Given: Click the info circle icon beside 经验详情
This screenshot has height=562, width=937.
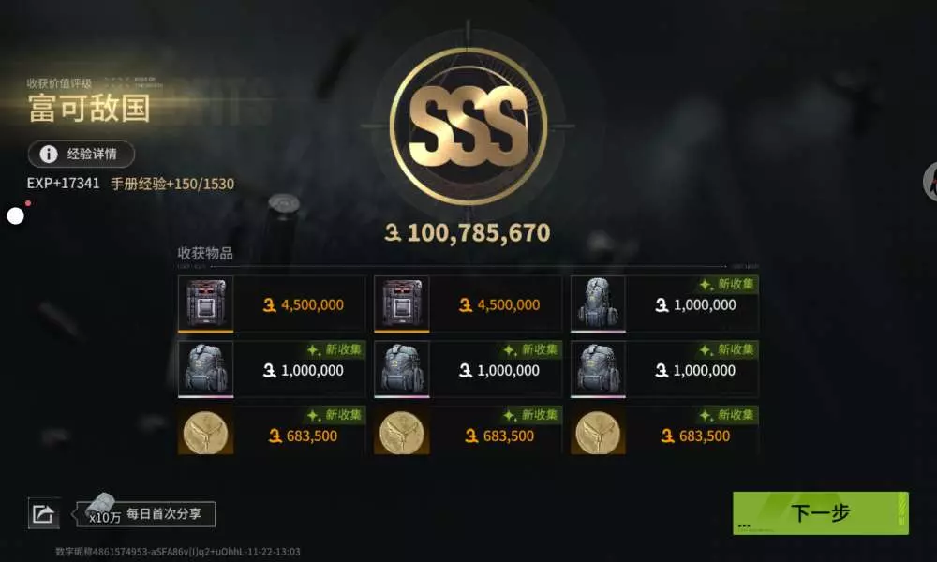Looking at the screenshot, I should (49, 155).
